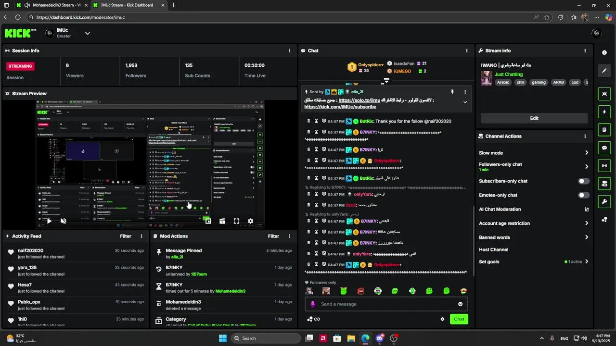Toggle the Stream Preview panel sidebar icon
Viewport: 616px width, 346px height.
tap(604, 94)
